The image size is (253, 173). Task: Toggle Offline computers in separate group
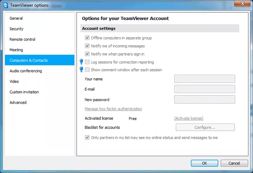(x=87, y=38)
